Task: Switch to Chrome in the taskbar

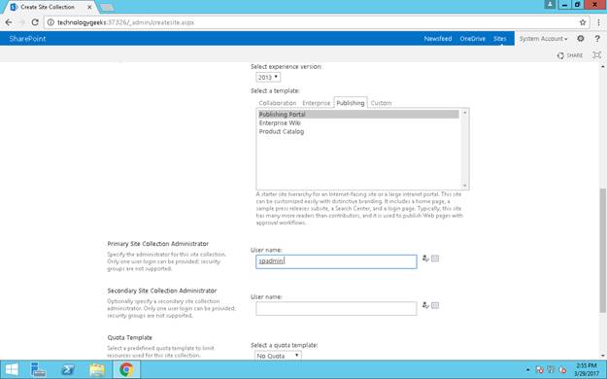Action: [126, 369]
